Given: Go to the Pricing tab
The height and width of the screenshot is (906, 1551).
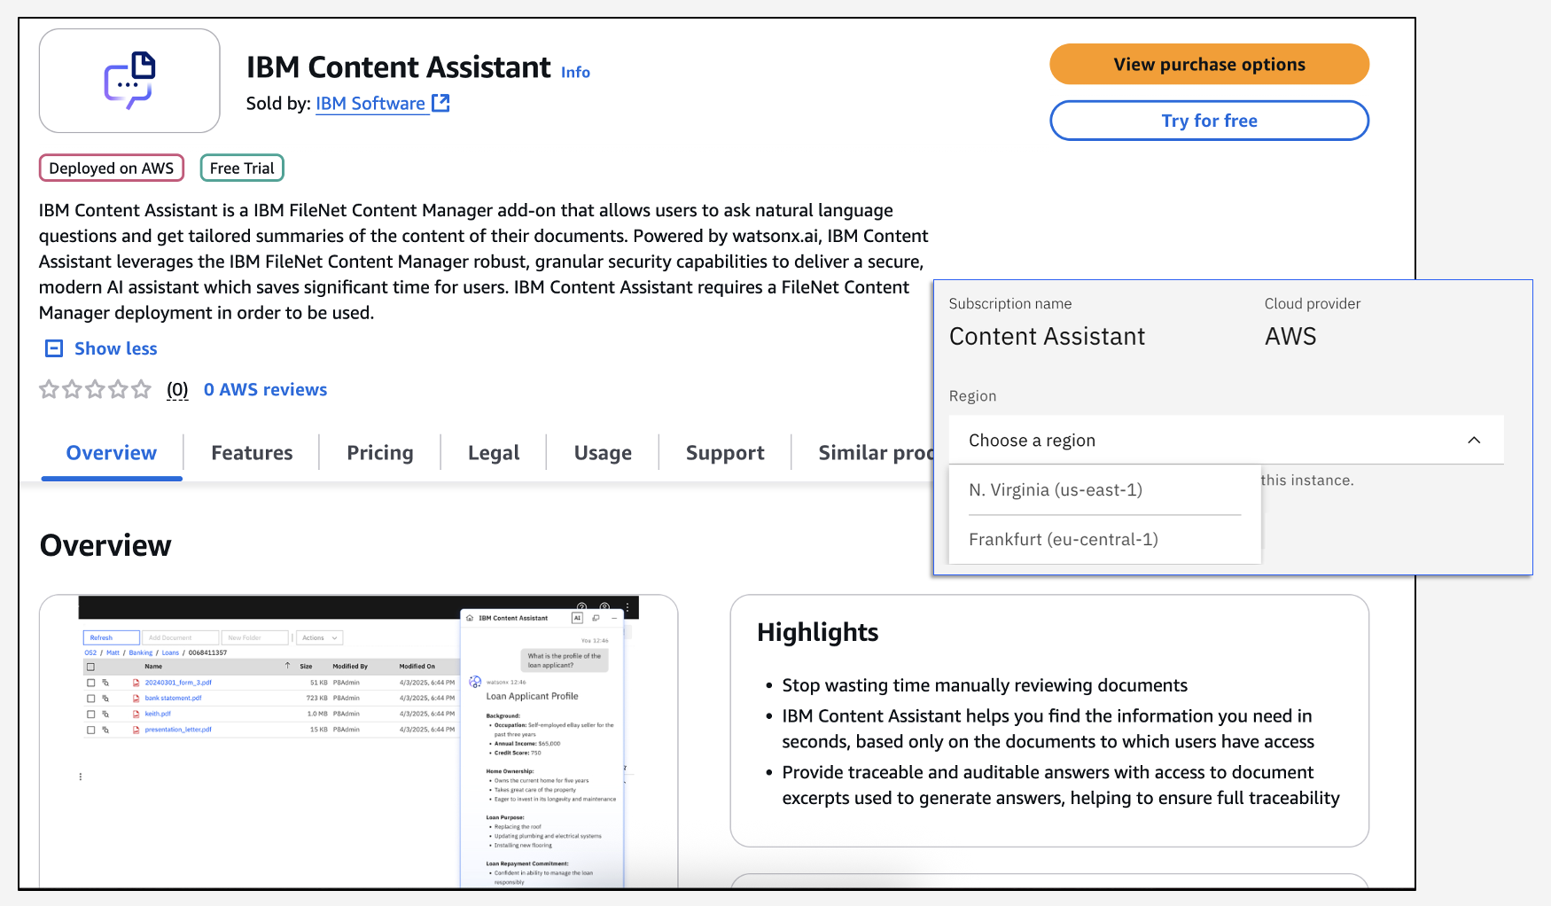Looking at the screenshot, I should point(380,453).
